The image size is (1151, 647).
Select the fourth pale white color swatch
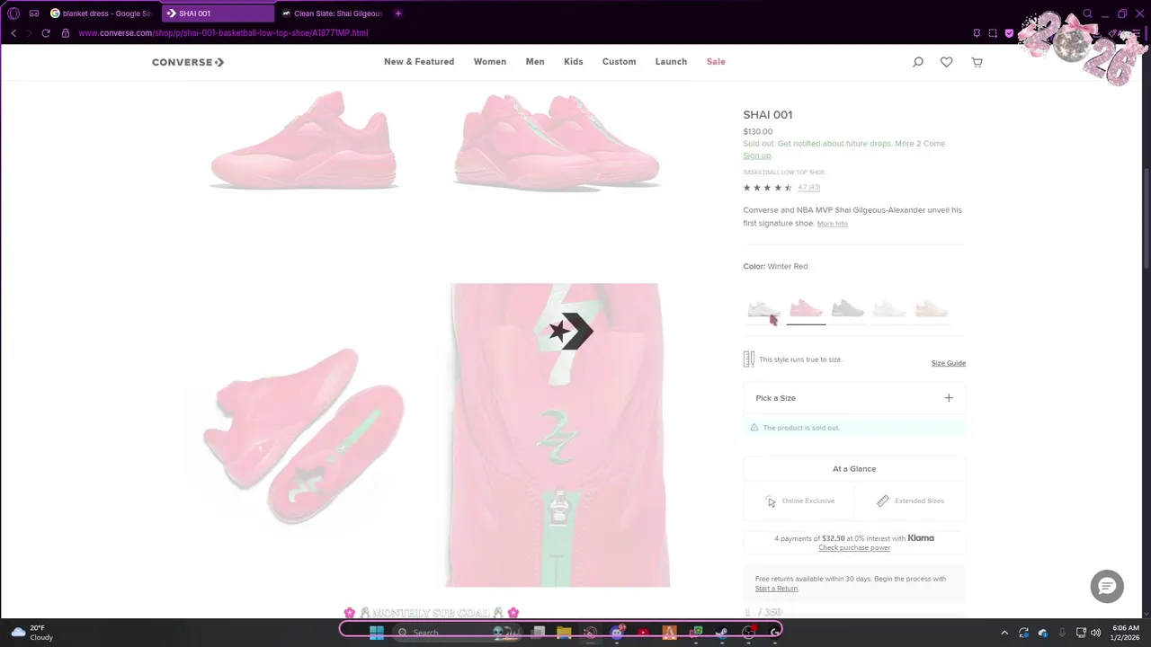point(889,310)
